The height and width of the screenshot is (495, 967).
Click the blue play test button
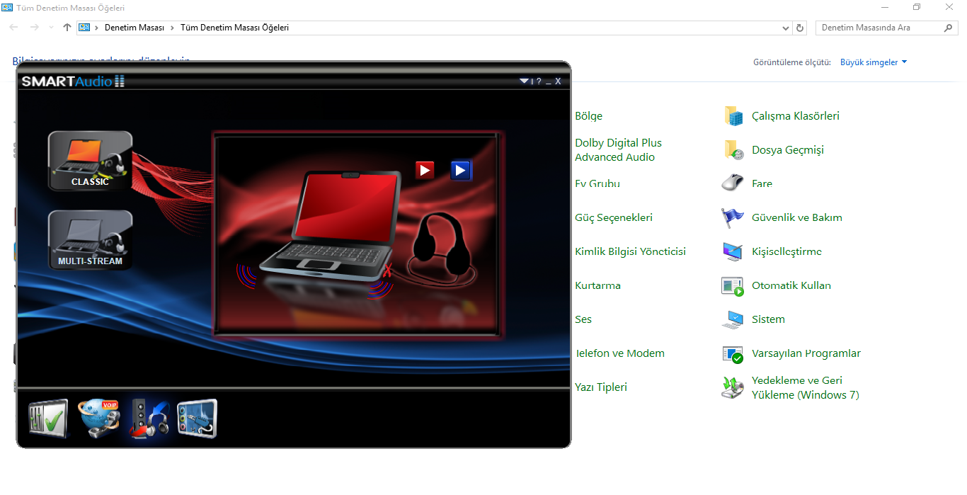461,170
